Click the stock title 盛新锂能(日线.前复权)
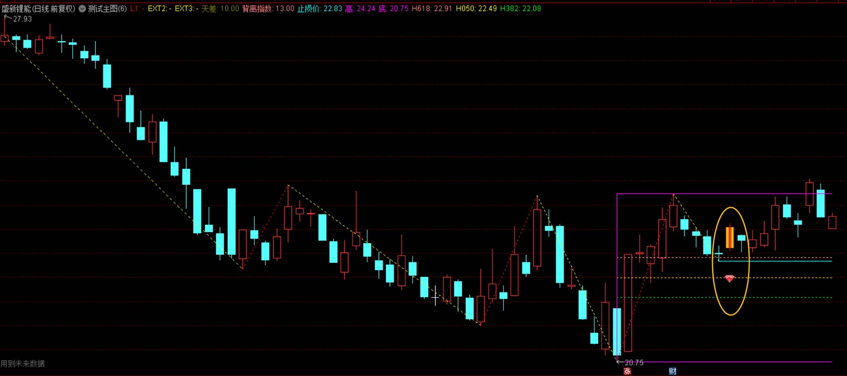The image size is (847, 376). point(38,9)
